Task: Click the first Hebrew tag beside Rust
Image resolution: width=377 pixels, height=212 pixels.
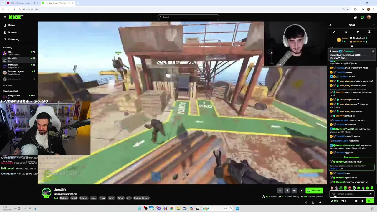Action: tap(64, 198)
